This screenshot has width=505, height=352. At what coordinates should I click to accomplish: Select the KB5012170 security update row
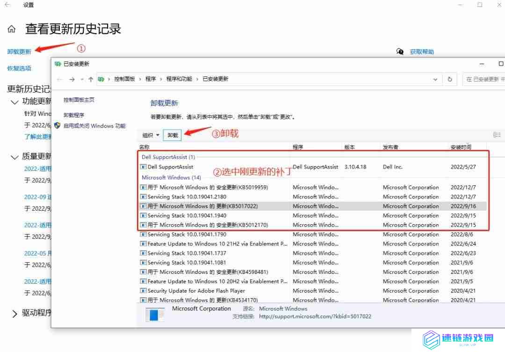click(312, 225)
